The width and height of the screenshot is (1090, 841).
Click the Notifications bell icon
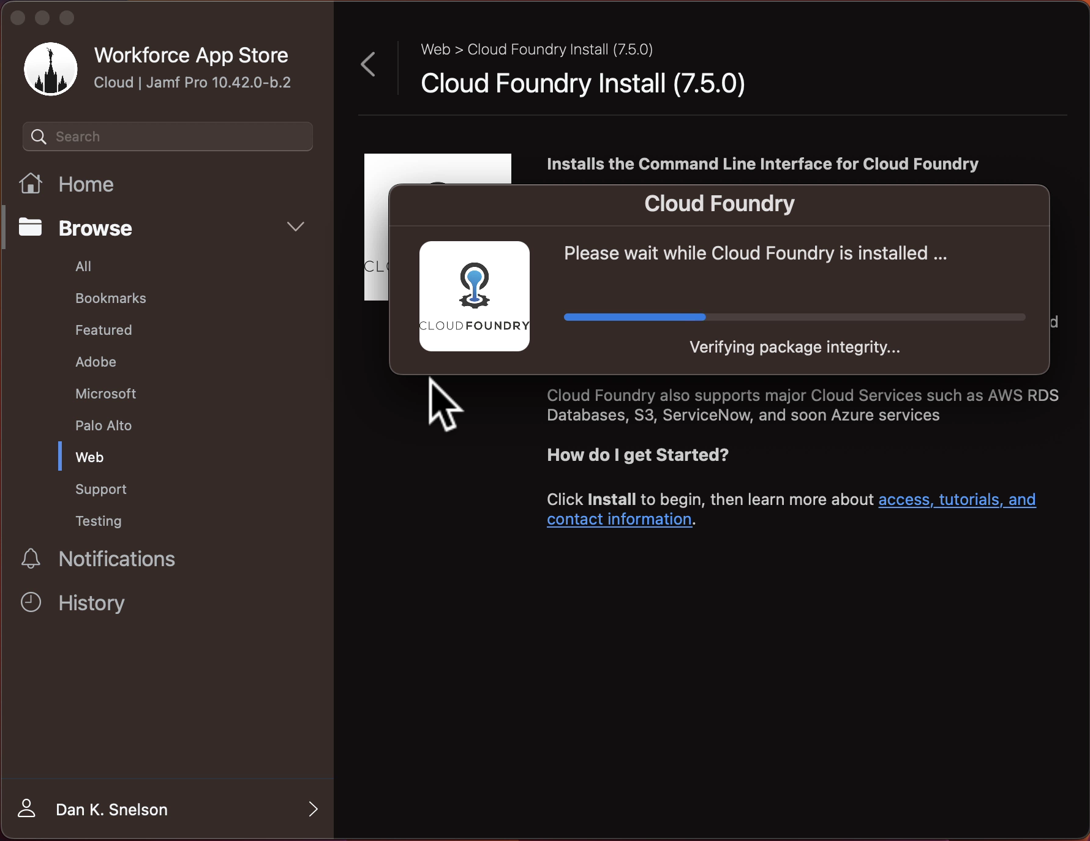pos(31,558)
